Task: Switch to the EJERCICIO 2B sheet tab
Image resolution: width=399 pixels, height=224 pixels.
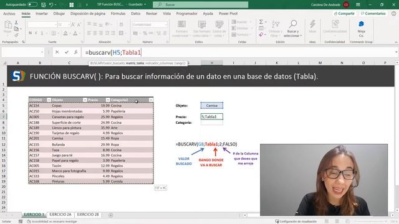Action: tap(88, 215)
